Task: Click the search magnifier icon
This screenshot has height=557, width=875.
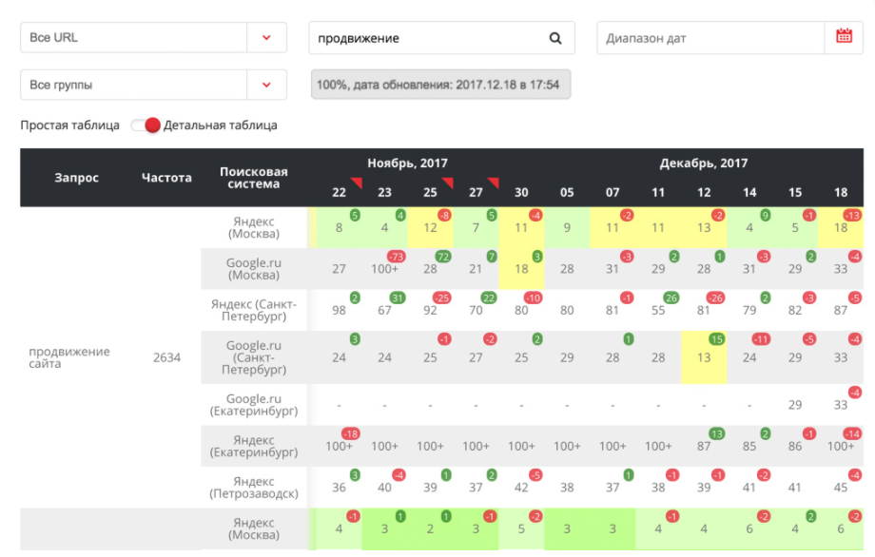Action: point(555,39)
